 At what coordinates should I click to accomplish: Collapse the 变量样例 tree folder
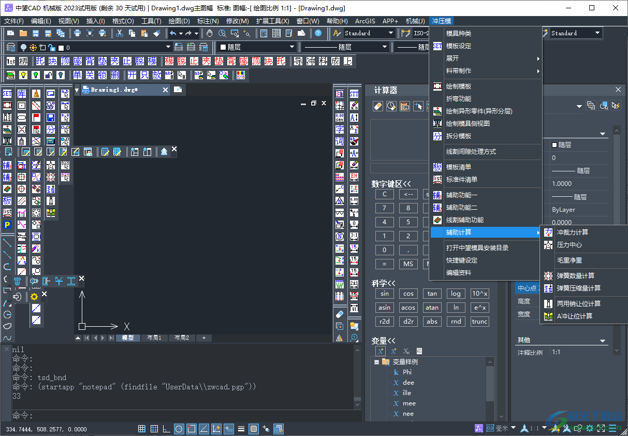coord(376,362)
